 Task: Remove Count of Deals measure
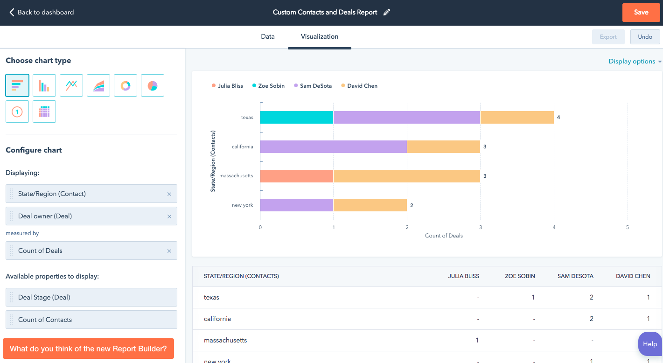click(x=169, y=251)
